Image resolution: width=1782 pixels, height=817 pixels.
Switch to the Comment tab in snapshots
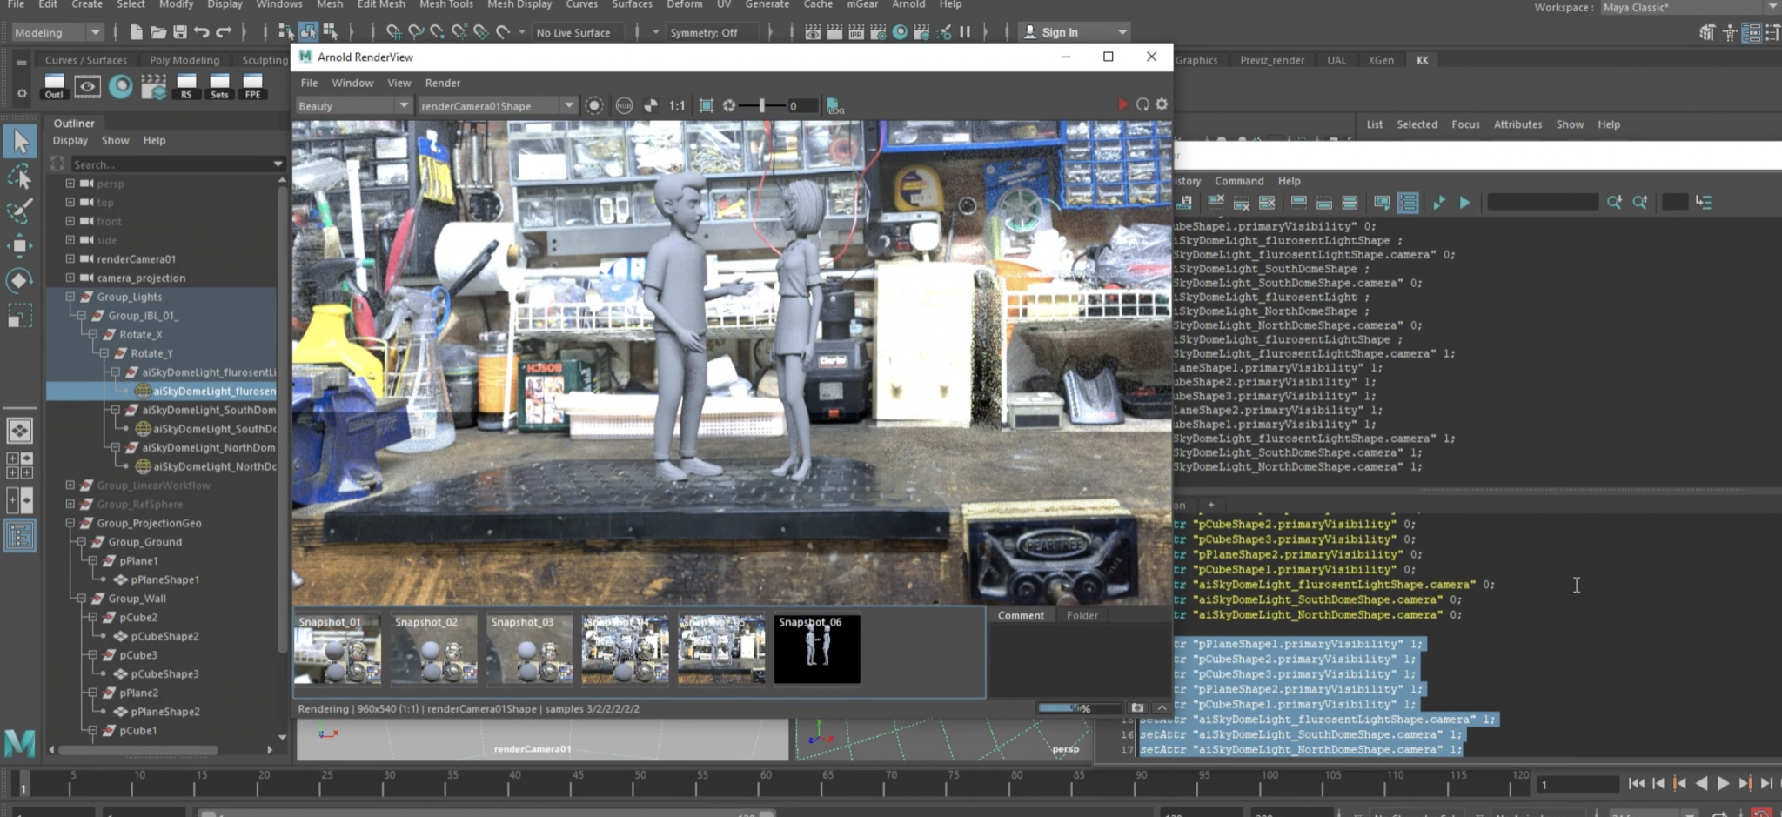click(1021, 615)
